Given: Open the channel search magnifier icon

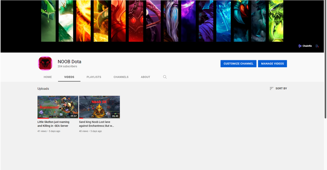Looking at the screenshot, I should 165,77.
